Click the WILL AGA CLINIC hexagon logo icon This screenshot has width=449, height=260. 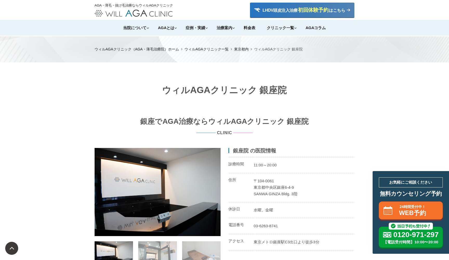tap(98, 13)
